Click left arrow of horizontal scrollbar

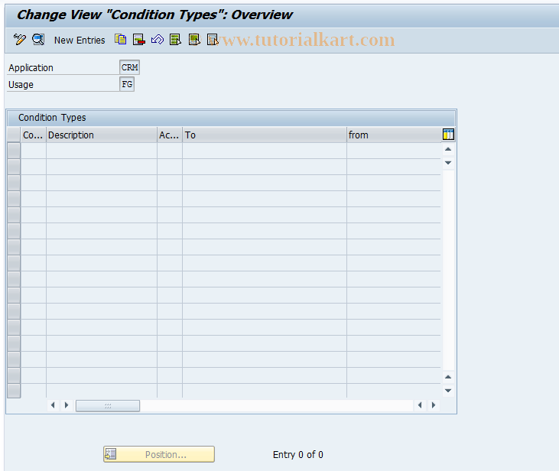(53, 405)
